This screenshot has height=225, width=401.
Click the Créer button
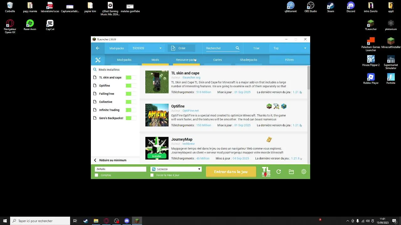pos(181,48)
